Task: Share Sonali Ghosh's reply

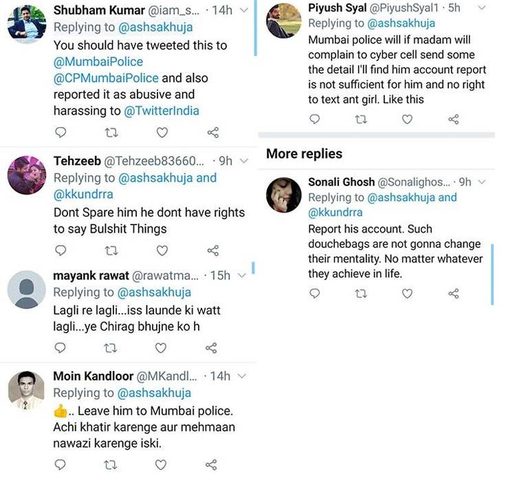Action: pyautogui.click(x=454, y=294)
